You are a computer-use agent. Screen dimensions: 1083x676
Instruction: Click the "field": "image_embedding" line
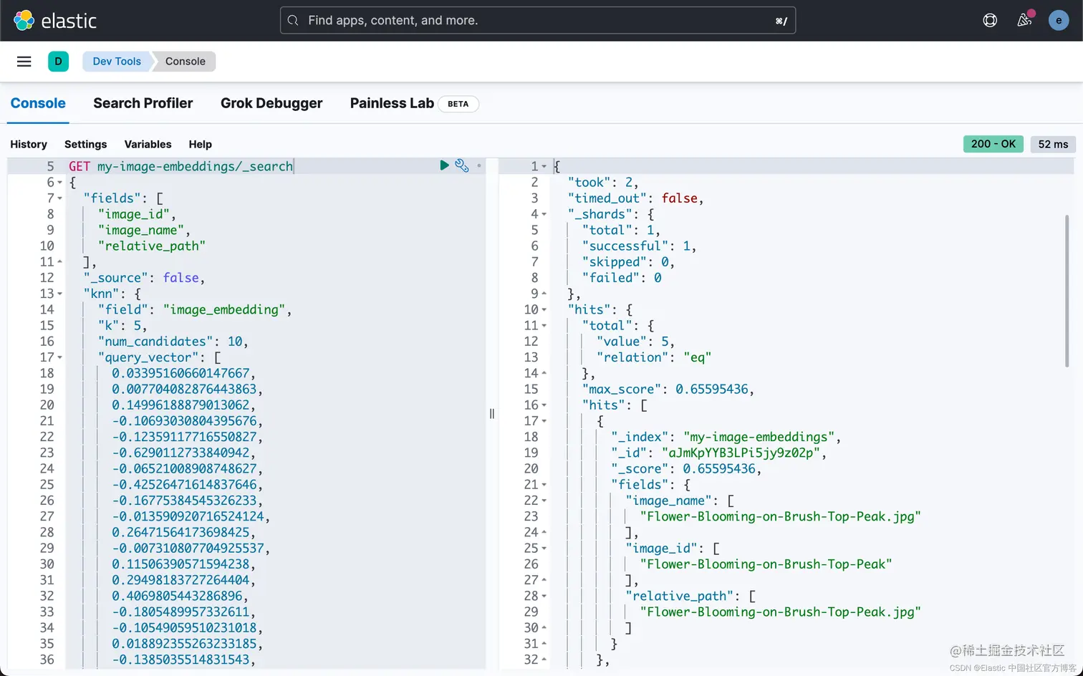(195, 309)
